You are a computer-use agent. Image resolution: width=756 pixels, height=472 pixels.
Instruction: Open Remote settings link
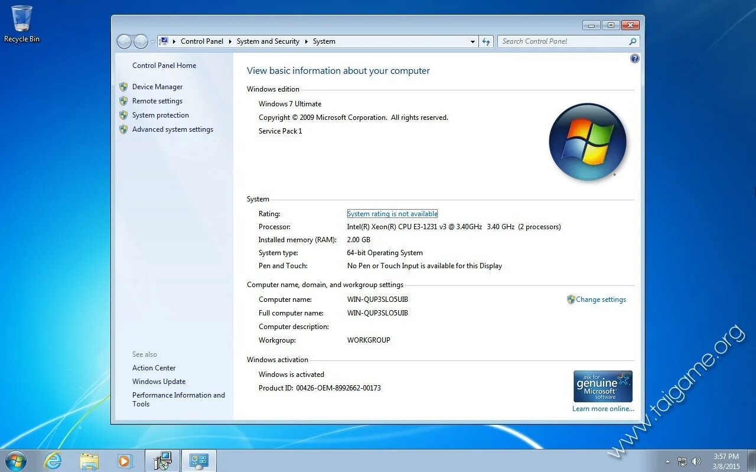click(x=157, y=101)
